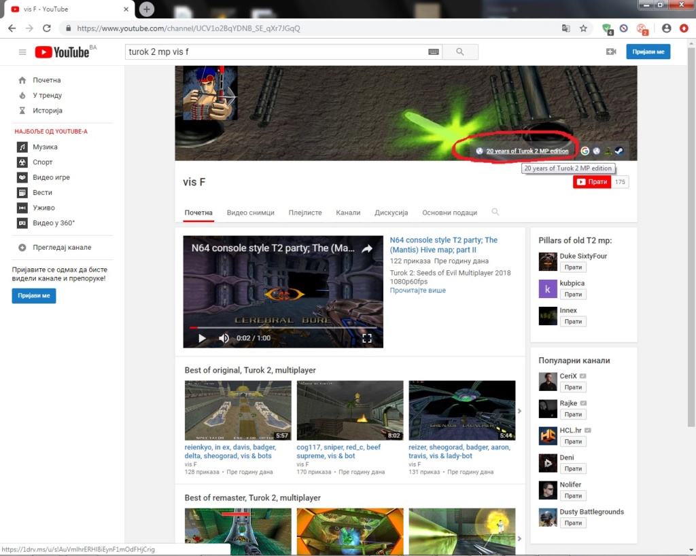This screenshot has width=696, height=556.
Task: Click the vis F channel avatar image
Action: pyautogui.click(x=210, y=92)
